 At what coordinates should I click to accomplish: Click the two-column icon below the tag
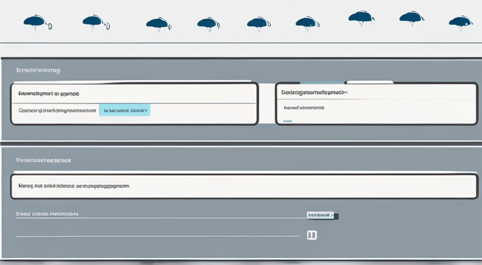(x=312, y=235)
